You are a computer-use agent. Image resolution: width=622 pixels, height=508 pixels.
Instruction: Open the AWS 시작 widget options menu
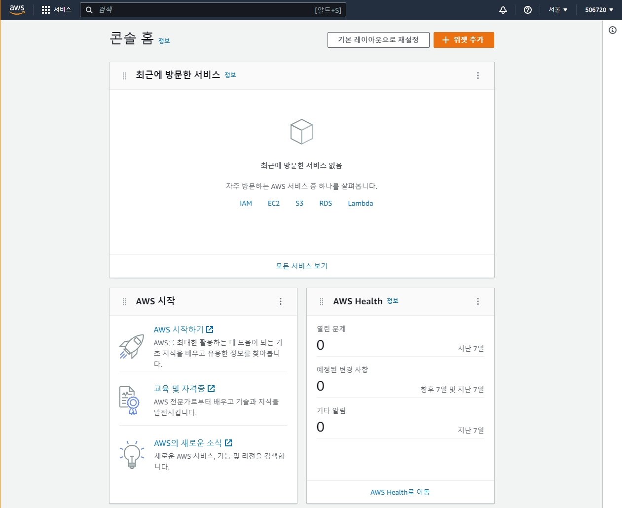click(x=281, y=301)
